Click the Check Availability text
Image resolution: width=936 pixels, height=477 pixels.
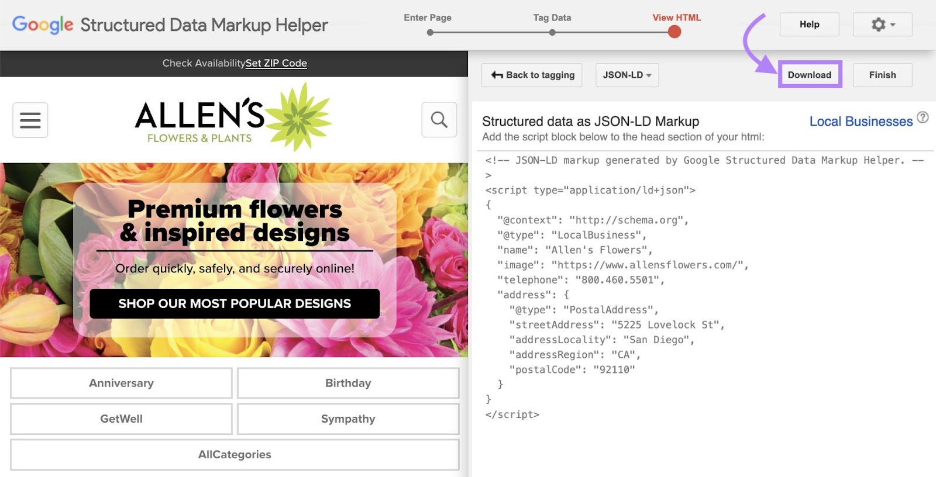coord(204,63)
